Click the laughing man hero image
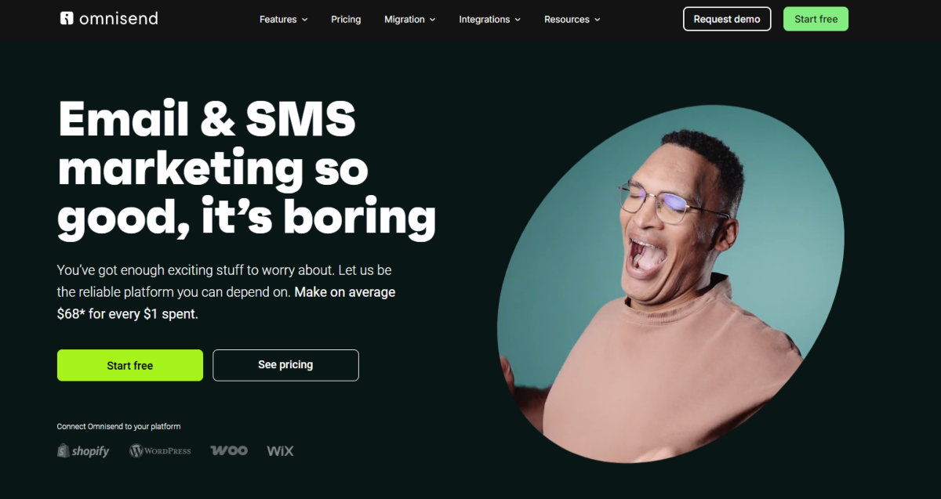The image size is (941, 499). pyautogui.click(x=670, y=284)
